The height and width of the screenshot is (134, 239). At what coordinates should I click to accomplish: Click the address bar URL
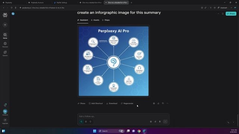coord(43,8)
